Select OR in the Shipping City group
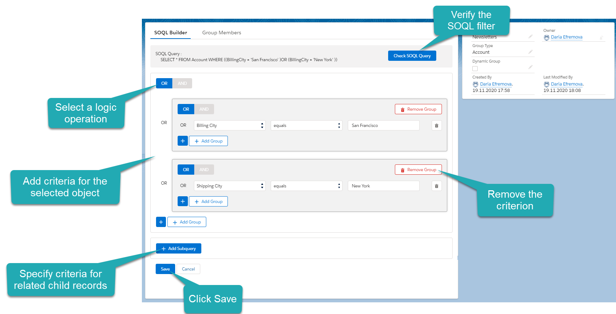Screen dimensions: 616x314 [x=186, y=169]
